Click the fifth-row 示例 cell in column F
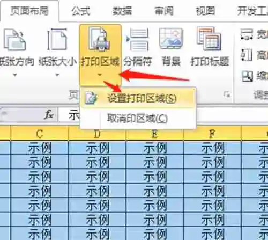Viewport: 268px width, 240px height. point(212,205)
